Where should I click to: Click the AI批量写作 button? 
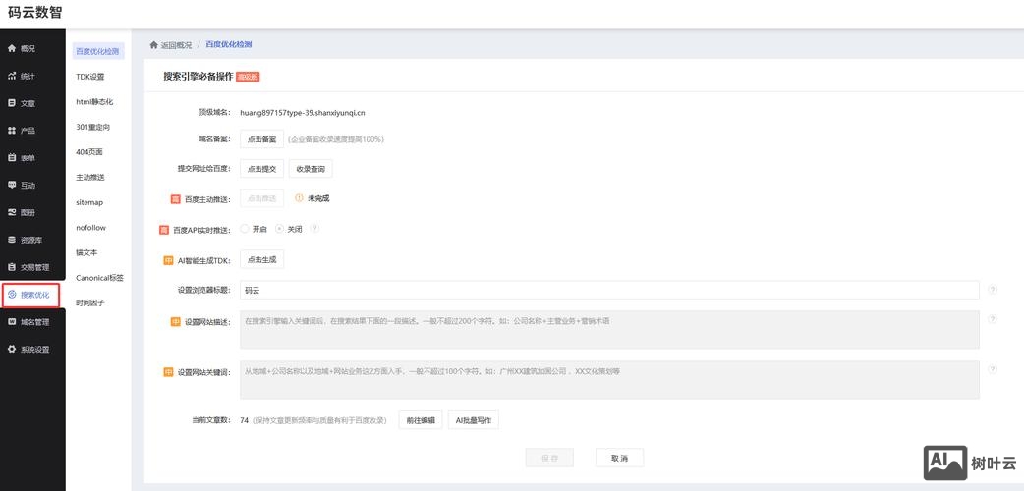tap(474, 420)
